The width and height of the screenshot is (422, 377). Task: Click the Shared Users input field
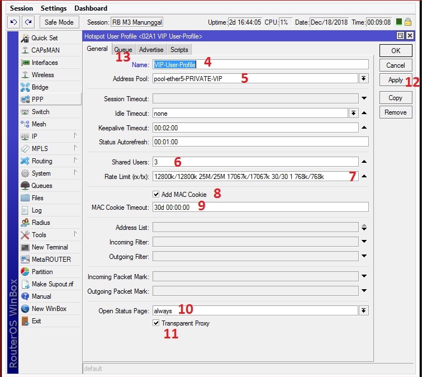pyautogui.click(x=255, y=162)
